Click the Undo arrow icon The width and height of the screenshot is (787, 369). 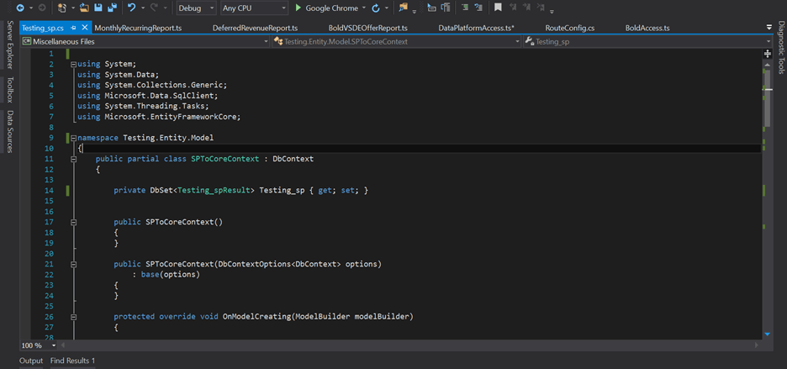(x=132, y=8)
